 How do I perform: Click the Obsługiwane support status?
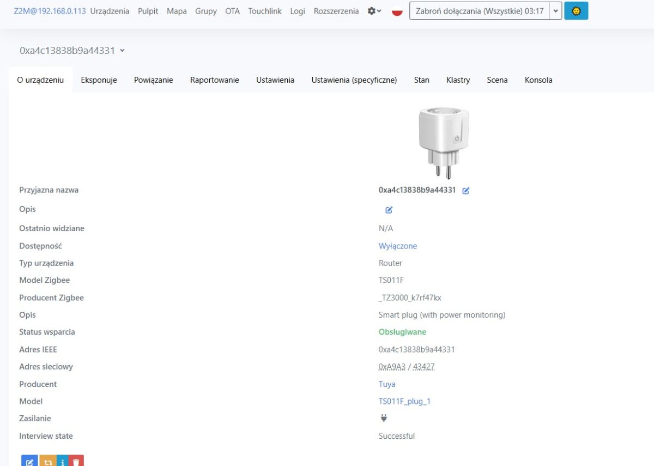click(x=402, y=332)
